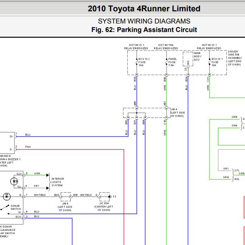The image size is (245, 245).
Task: Select the "PNK" wire color label
Action: (x=28, y=147)
